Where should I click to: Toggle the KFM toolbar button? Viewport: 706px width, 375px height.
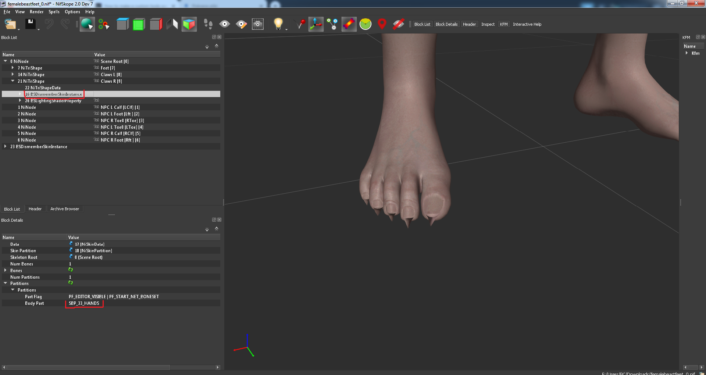(504, 24)
